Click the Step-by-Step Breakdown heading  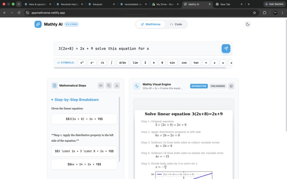pyautogui.click(x=77, y=100)
